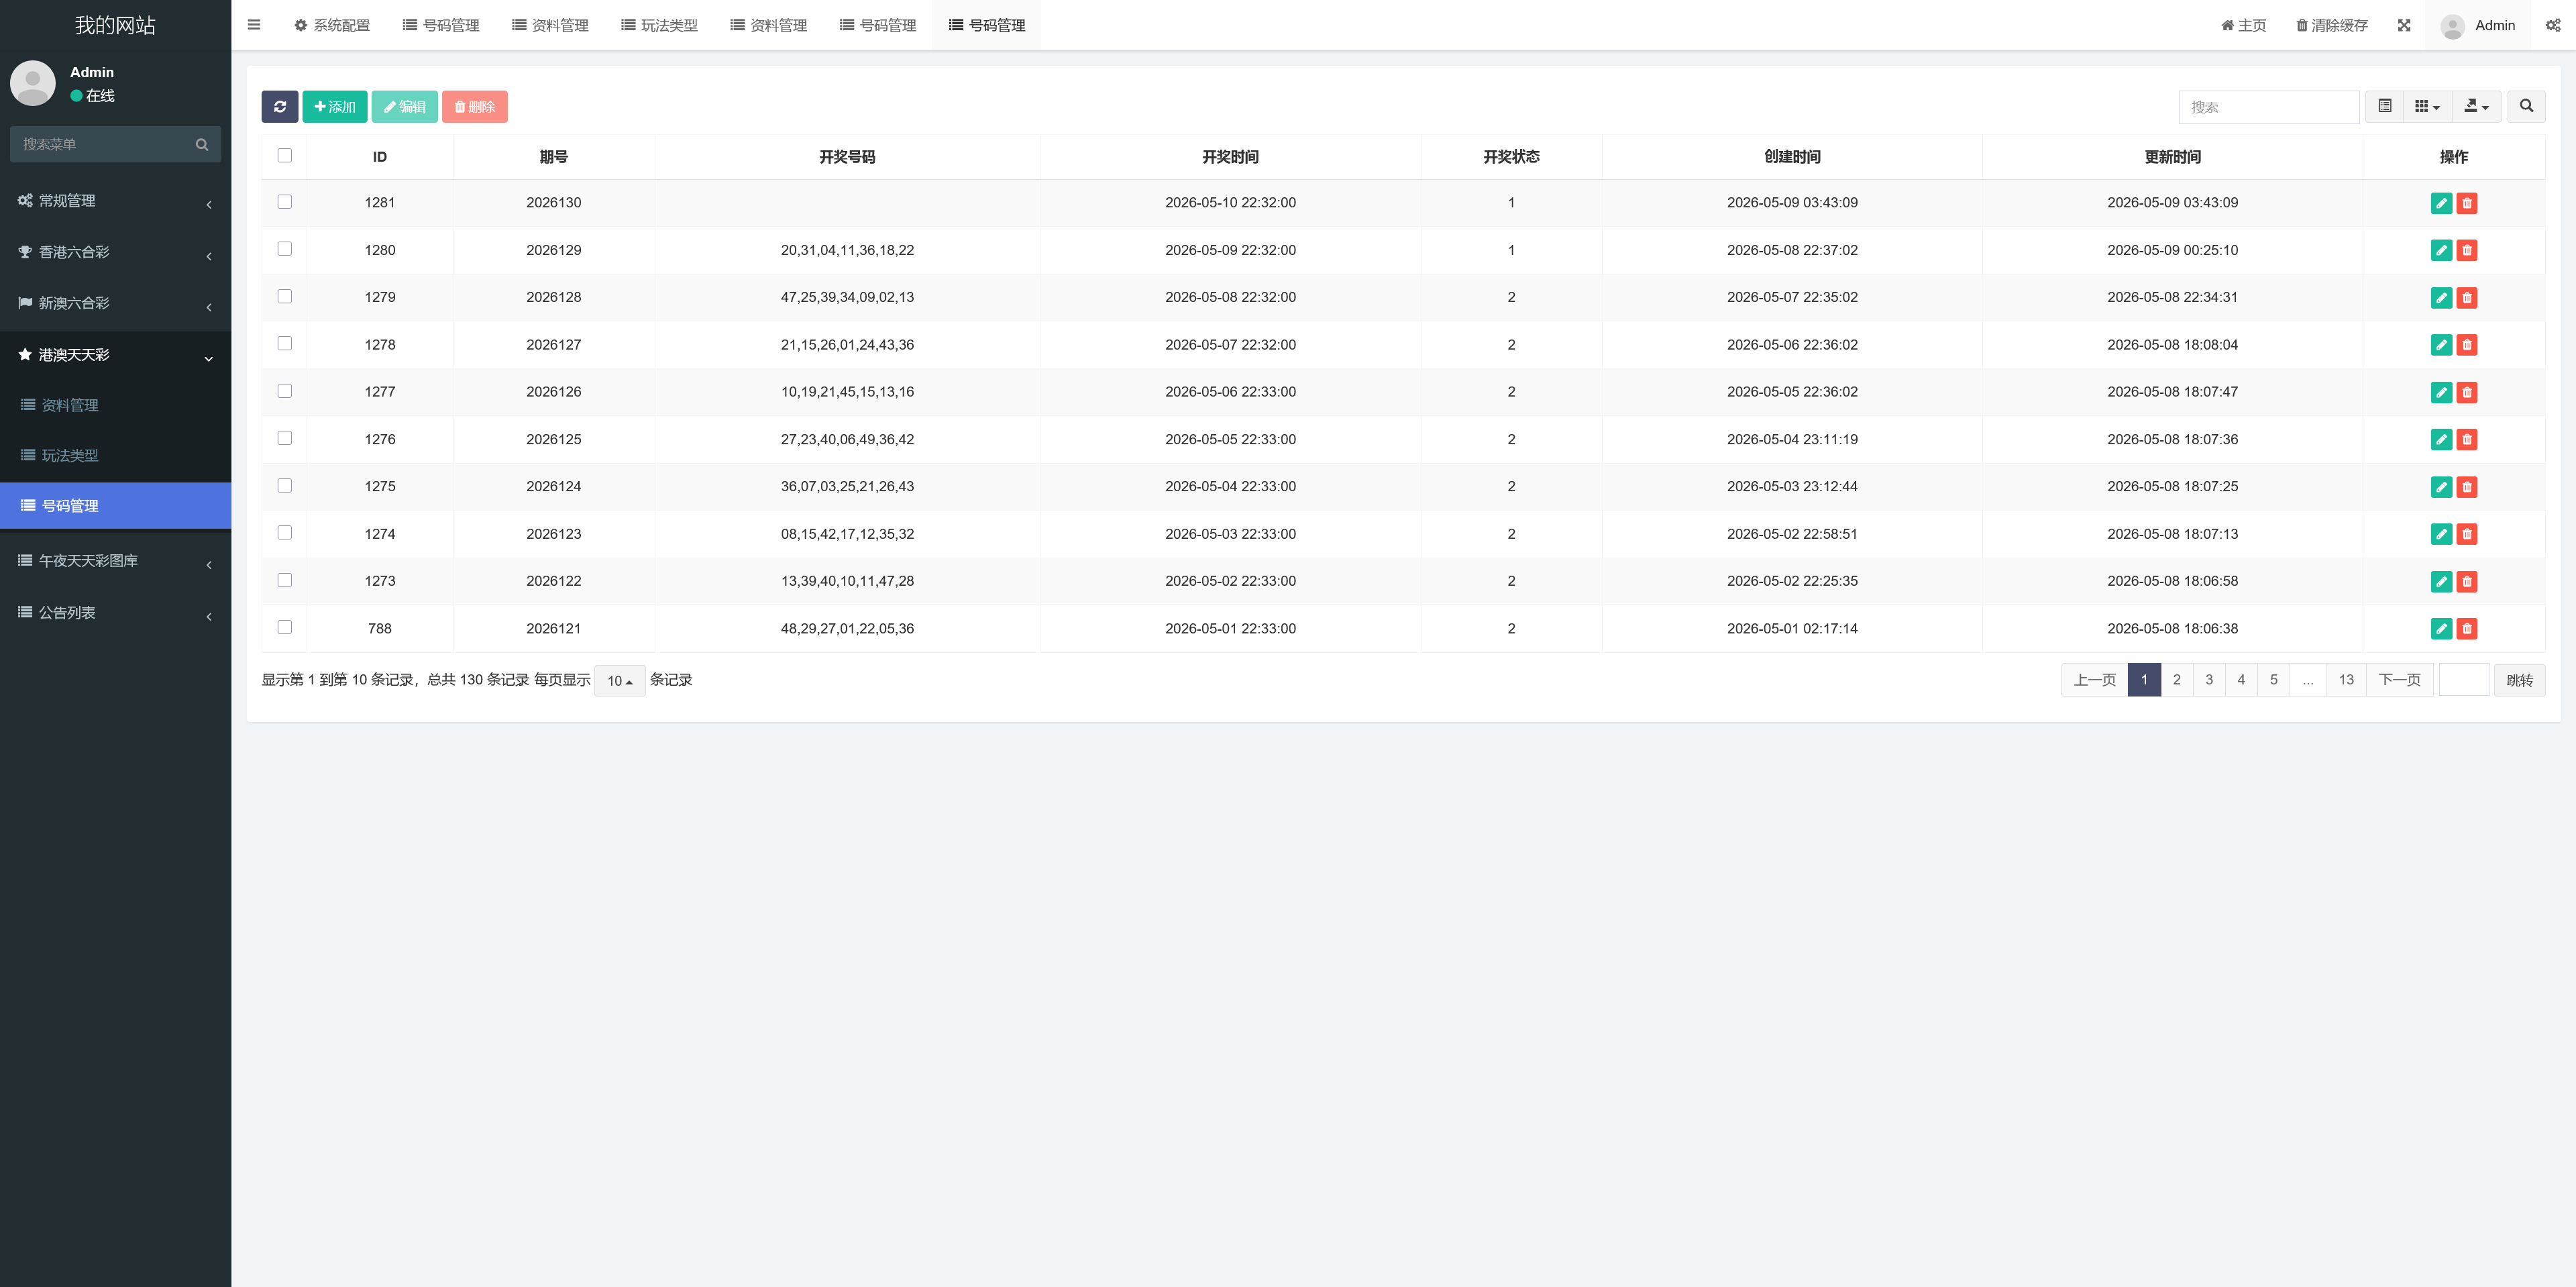Go to the 主页 home link

(2244, 25)
